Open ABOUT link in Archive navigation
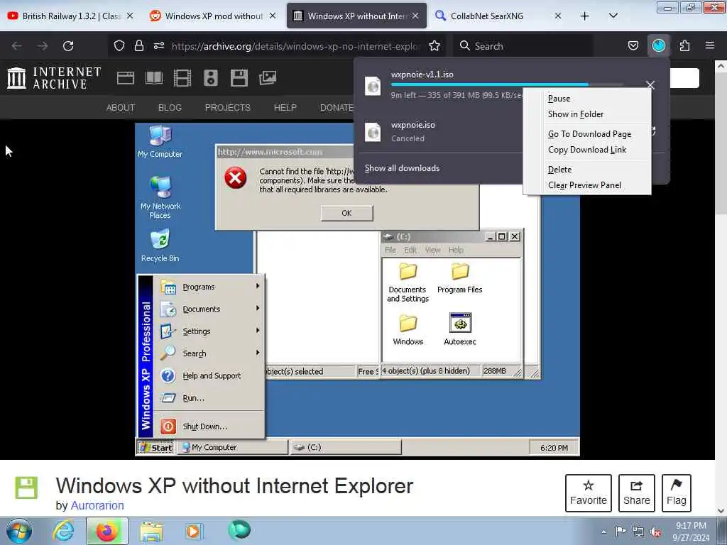This screenshot has width=727, height=545. pos(121,108)
